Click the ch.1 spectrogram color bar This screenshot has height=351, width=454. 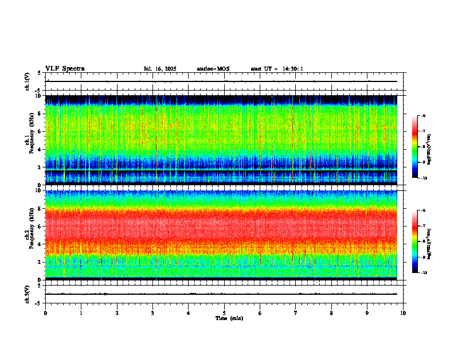tap(415, 147)
